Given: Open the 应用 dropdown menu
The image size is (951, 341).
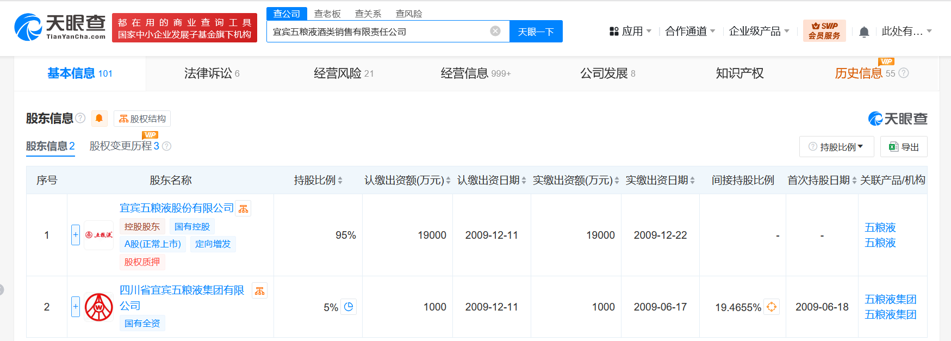Looking at the screenshot, I should point(630,32).
